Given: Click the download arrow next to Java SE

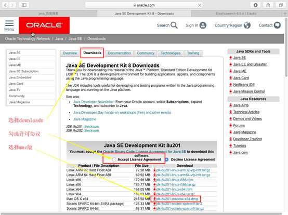Looking at the screenshot, I should [230, 58].
